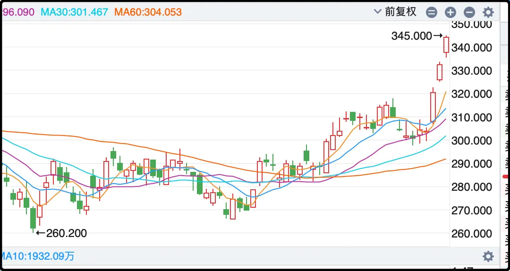Click the equal-sign reset zoom icon
The image size is (510, 271).
(432, 13)
